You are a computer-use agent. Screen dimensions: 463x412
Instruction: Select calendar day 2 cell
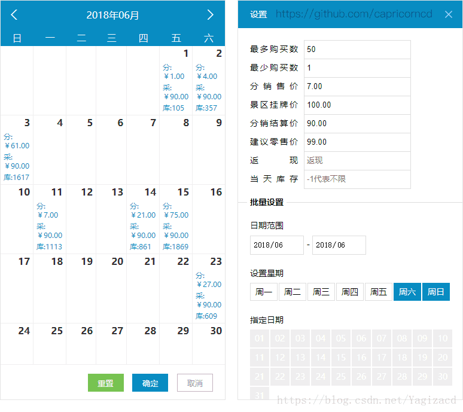click(208, 81)
